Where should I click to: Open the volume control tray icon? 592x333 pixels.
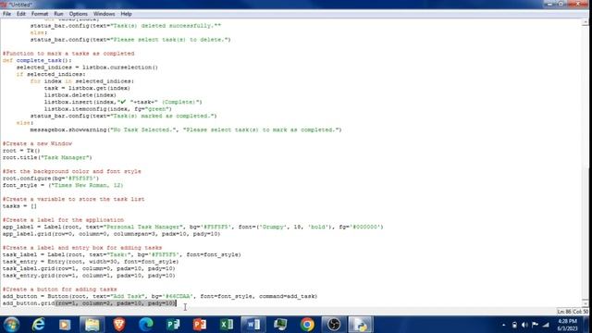point(524,325)
